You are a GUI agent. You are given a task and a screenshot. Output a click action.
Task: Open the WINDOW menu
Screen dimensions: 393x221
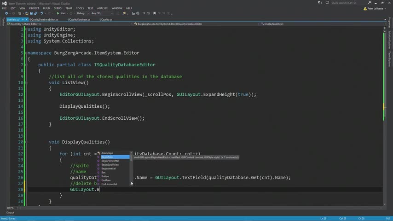(x=117, y=8)
